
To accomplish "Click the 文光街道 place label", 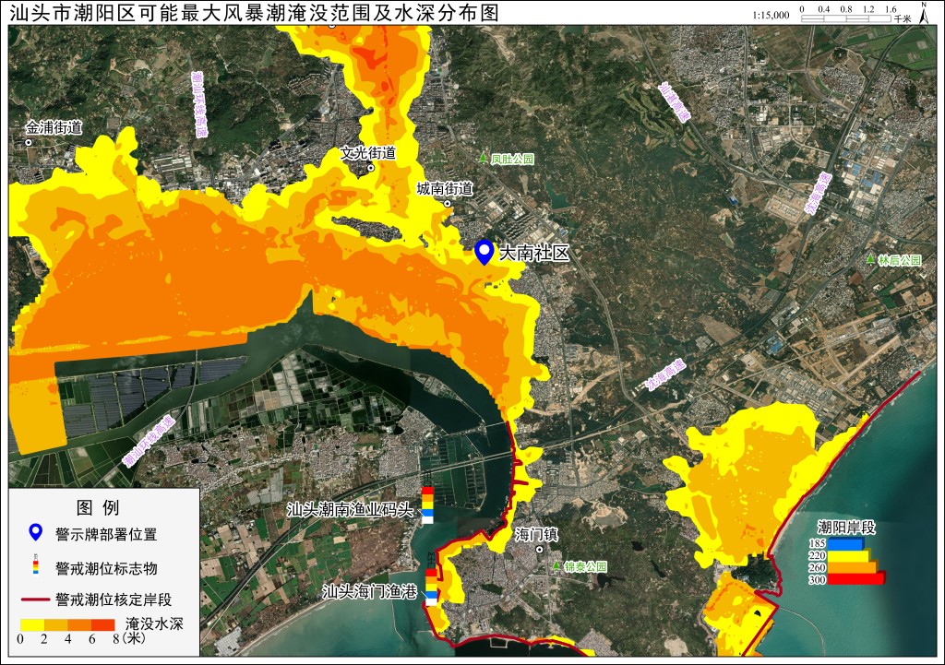I will (367, 153).
